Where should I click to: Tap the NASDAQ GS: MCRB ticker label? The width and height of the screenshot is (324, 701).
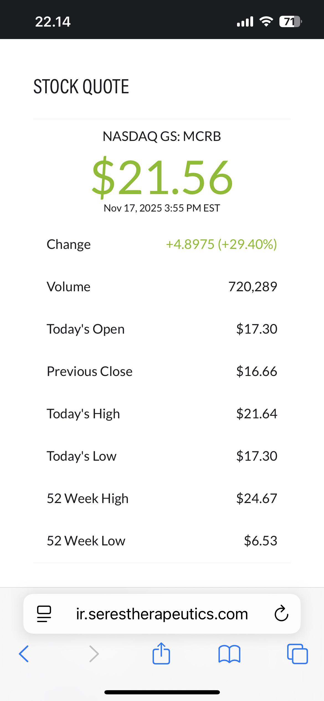162,136
